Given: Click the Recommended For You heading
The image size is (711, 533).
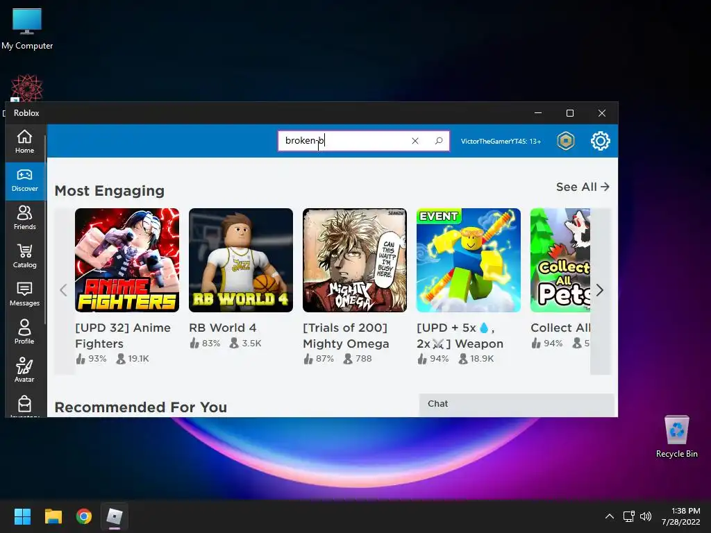Looking at the screenshot, I should click(x=140, y=407).
